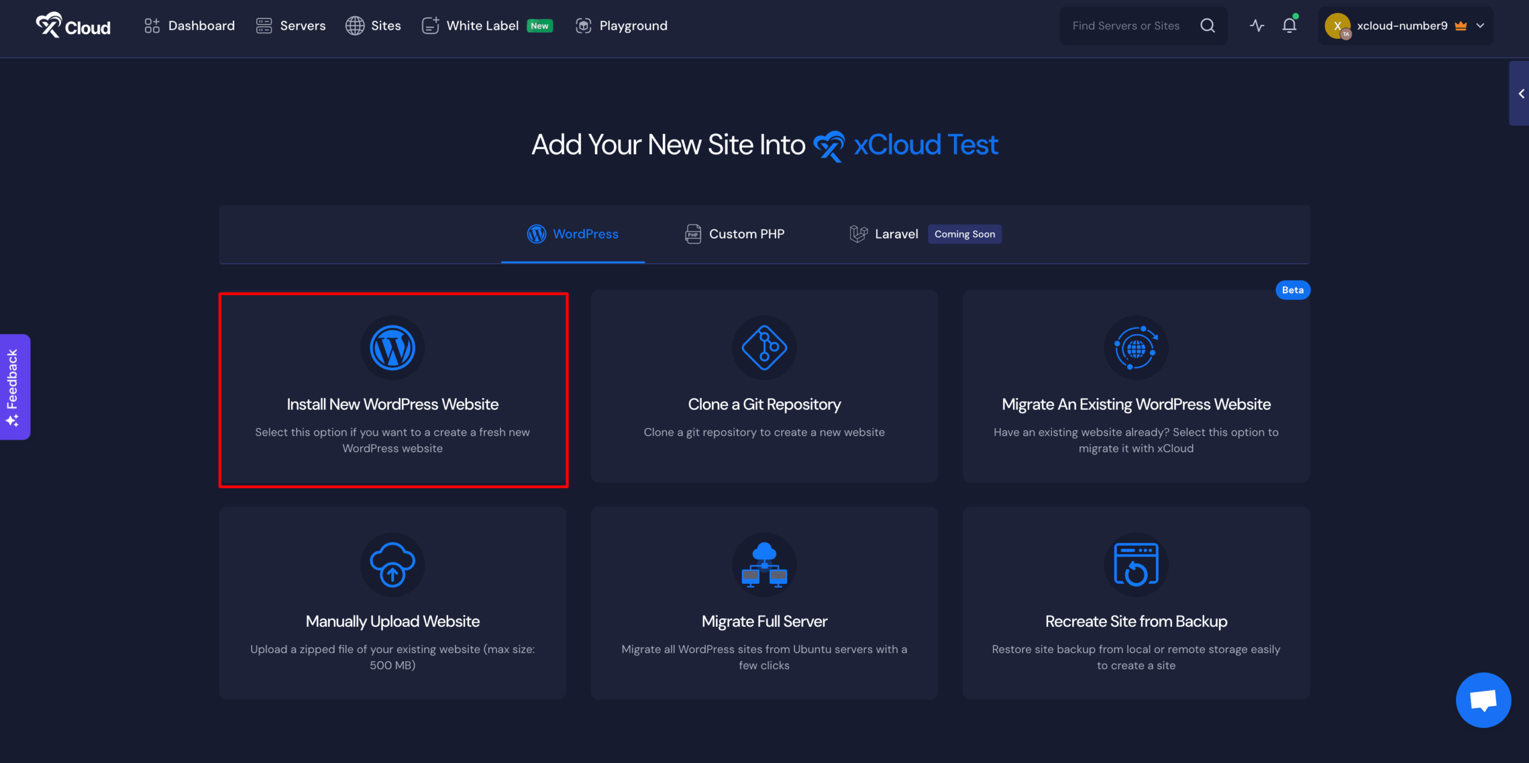Open the live chat bubble
This screenshot has height=763, width=1529.
click(1483, 700)
